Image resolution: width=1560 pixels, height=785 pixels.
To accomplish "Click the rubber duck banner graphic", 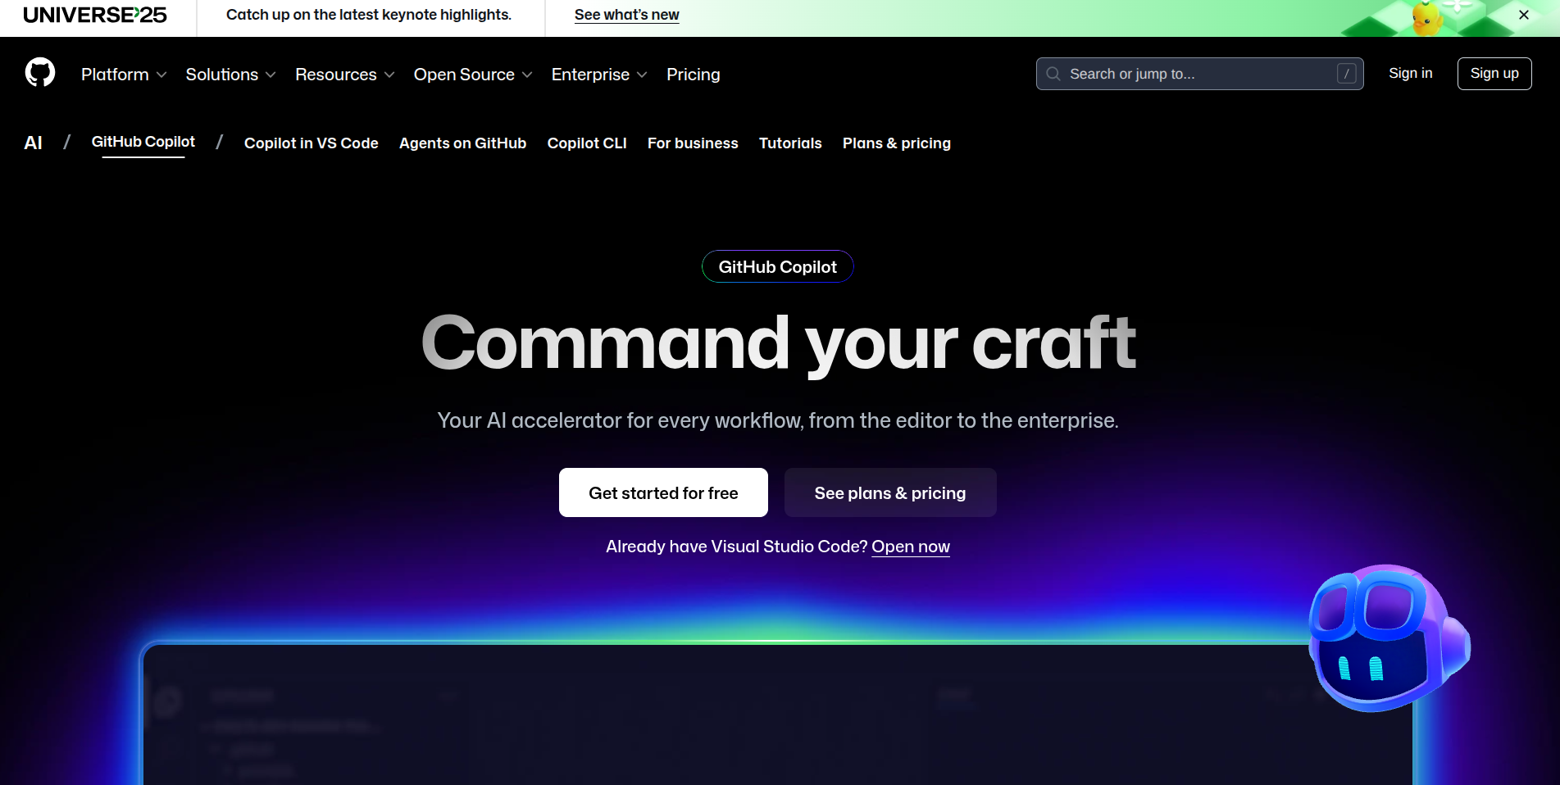I will point(1427,18).
